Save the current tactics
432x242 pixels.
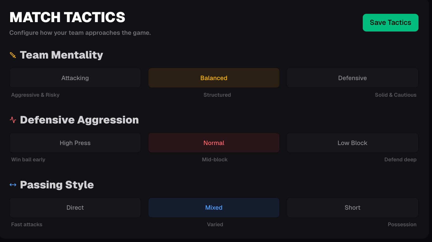point(390,23)
